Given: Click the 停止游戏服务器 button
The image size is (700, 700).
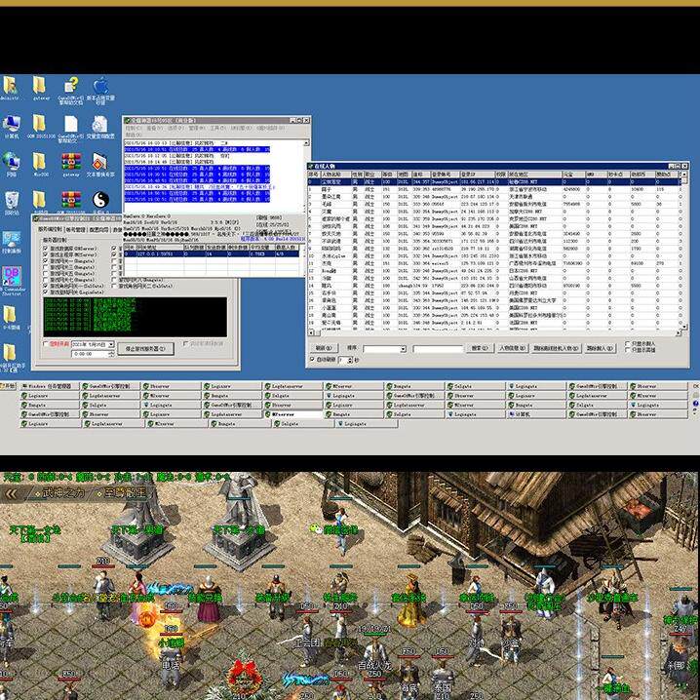Looking at the screenshot, I should 145,349.
